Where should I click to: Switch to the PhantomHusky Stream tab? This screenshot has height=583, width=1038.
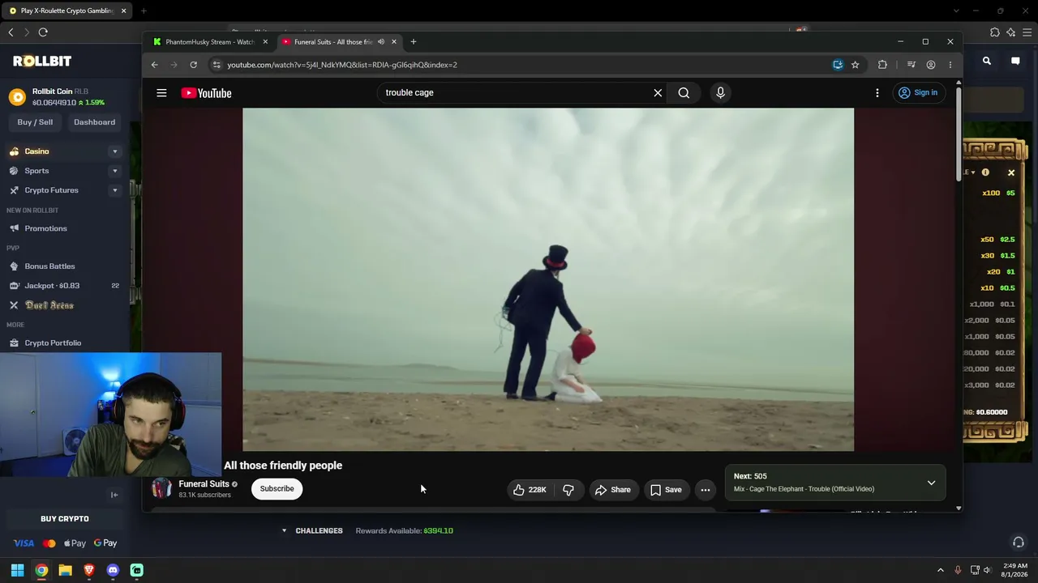(x=211, y=42)
